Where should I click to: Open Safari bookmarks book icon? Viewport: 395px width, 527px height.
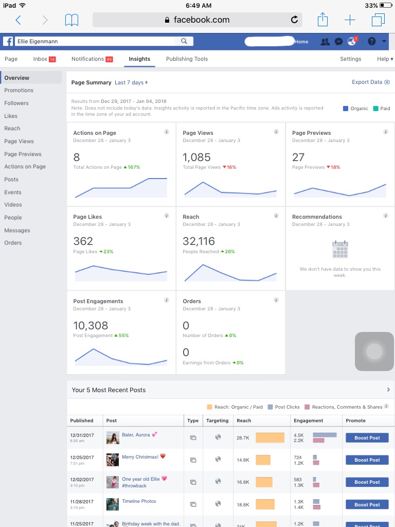71,20
